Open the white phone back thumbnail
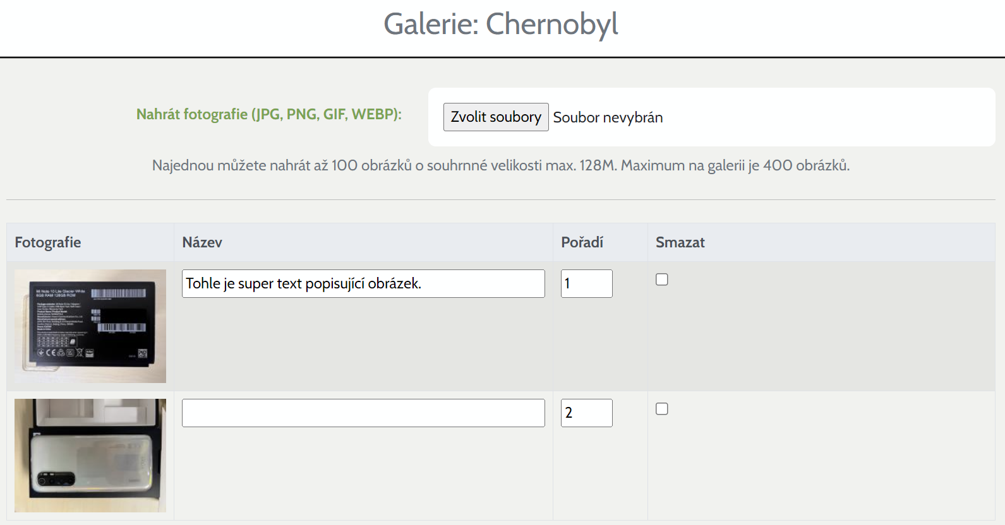This screenshot has height=525, width=1005. coord(90,456)
